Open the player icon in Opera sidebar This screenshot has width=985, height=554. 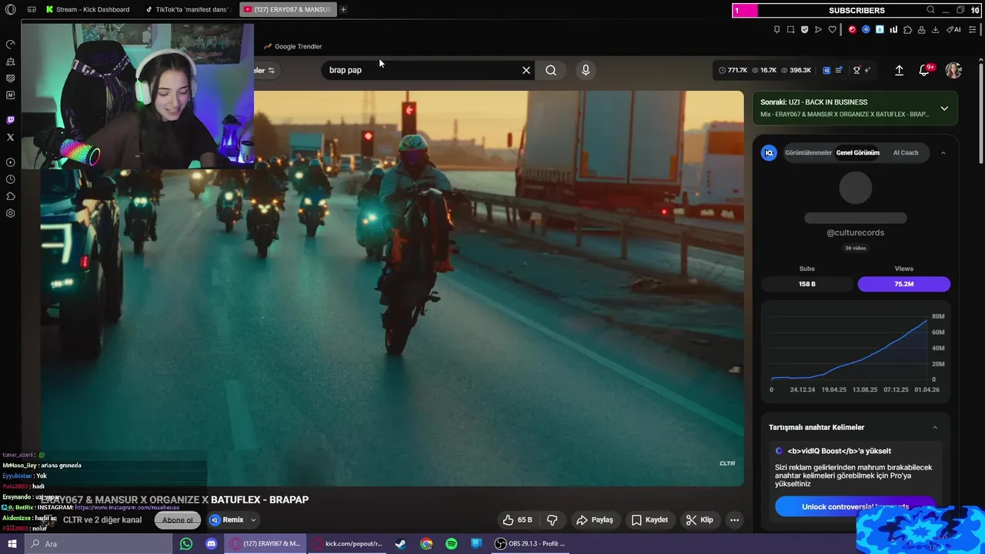pos(10,162)
